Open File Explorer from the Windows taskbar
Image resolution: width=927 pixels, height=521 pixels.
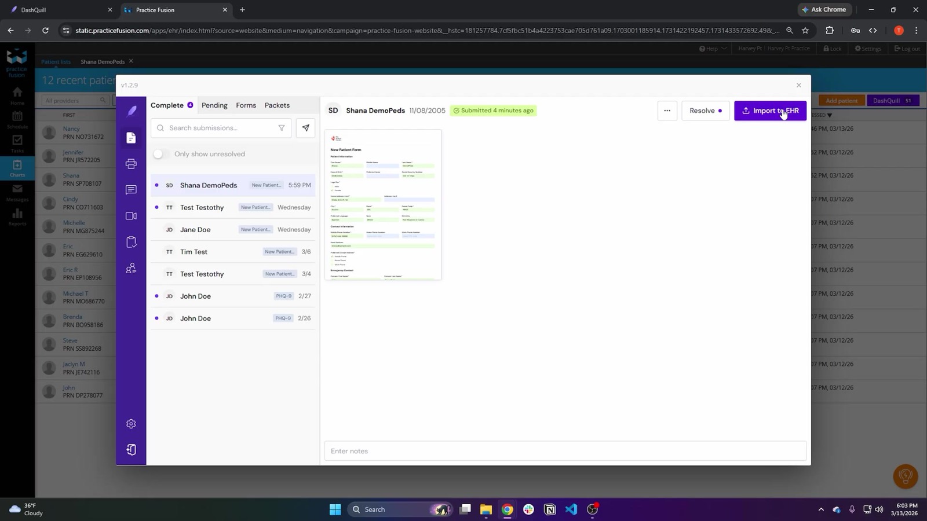pos(486,509)
